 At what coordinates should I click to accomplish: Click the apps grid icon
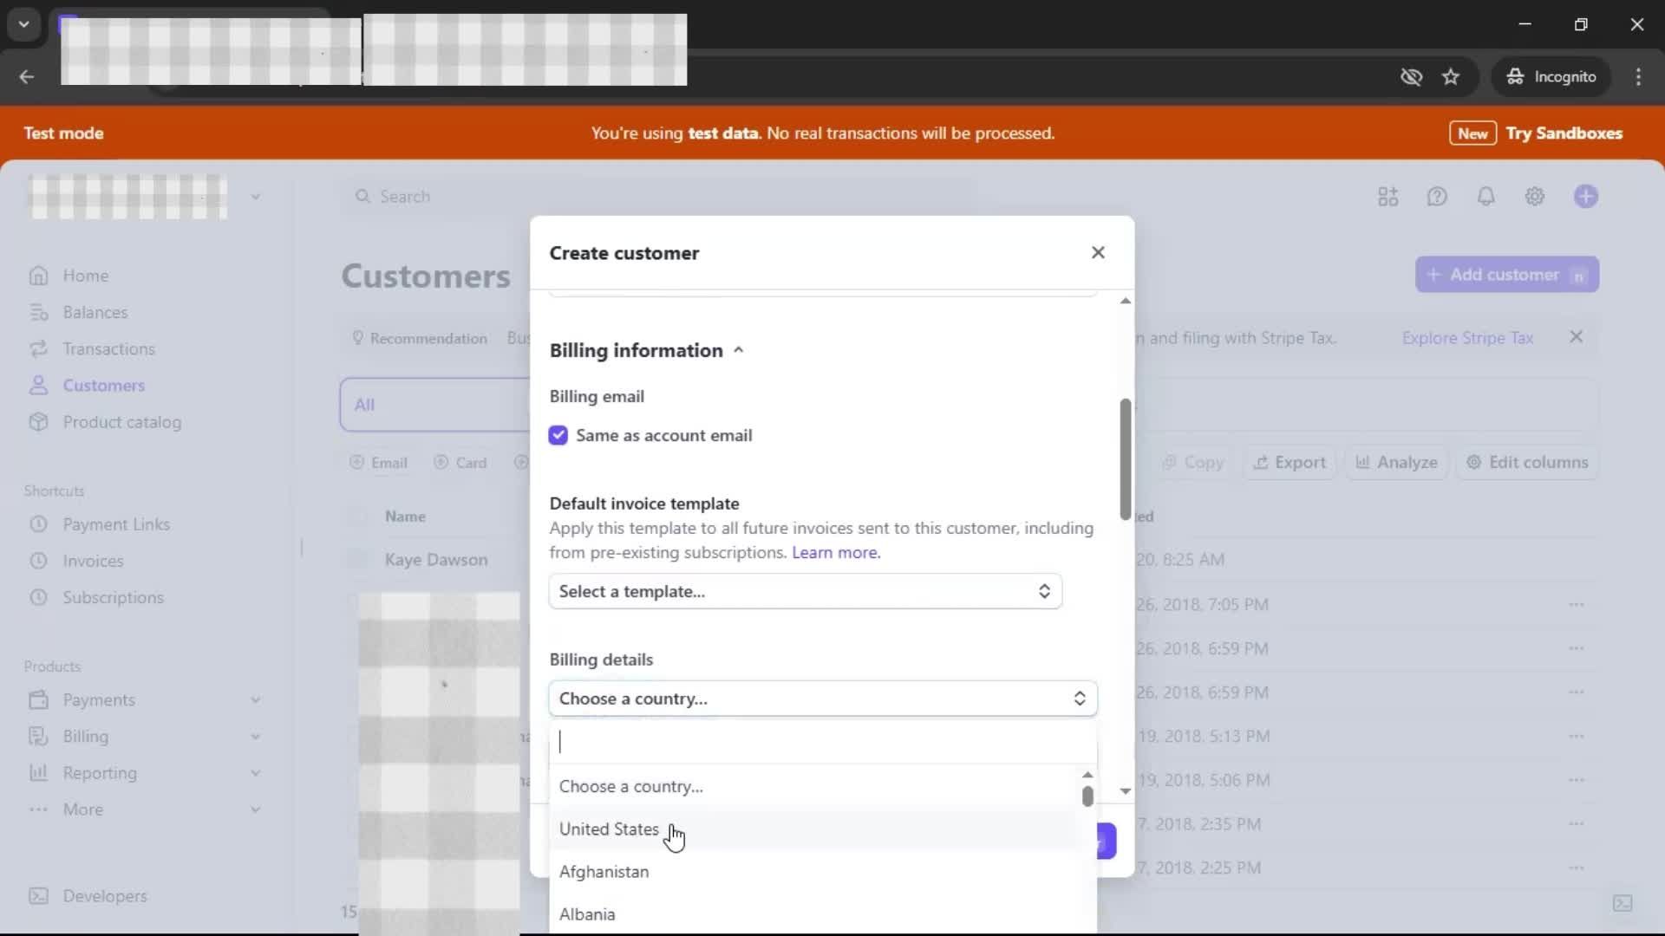click(1387, 197)
